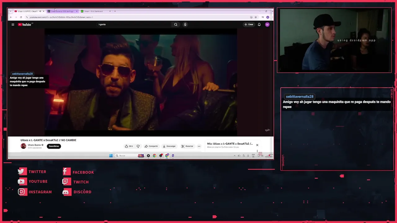Open the YouTube hamburger guide menu
The height and width of the screenshot is (223, 397).
pos(13,24)
